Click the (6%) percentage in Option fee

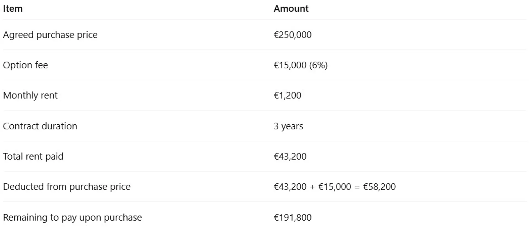(x=318, y=65)
